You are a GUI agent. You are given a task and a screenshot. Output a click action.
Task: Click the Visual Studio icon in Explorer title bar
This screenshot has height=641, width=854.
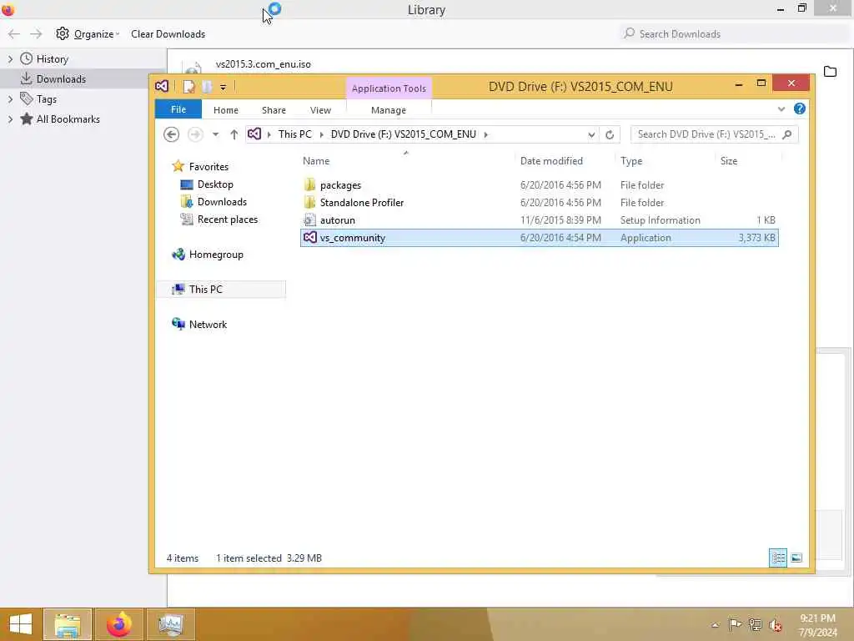click(162, 86)
